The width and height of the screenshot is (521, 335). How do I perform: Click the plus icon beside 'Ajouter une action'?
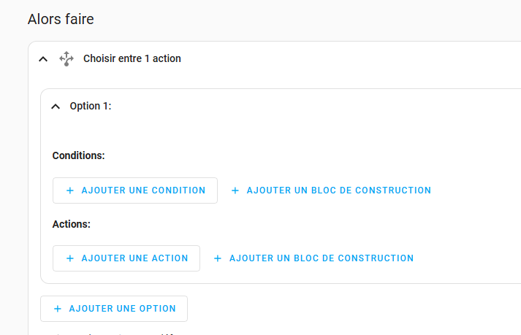(x=70, y=258)
